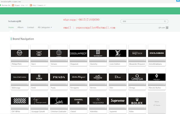
Task: Open the Dior logo thumbnail
Action: pos(118,77)
